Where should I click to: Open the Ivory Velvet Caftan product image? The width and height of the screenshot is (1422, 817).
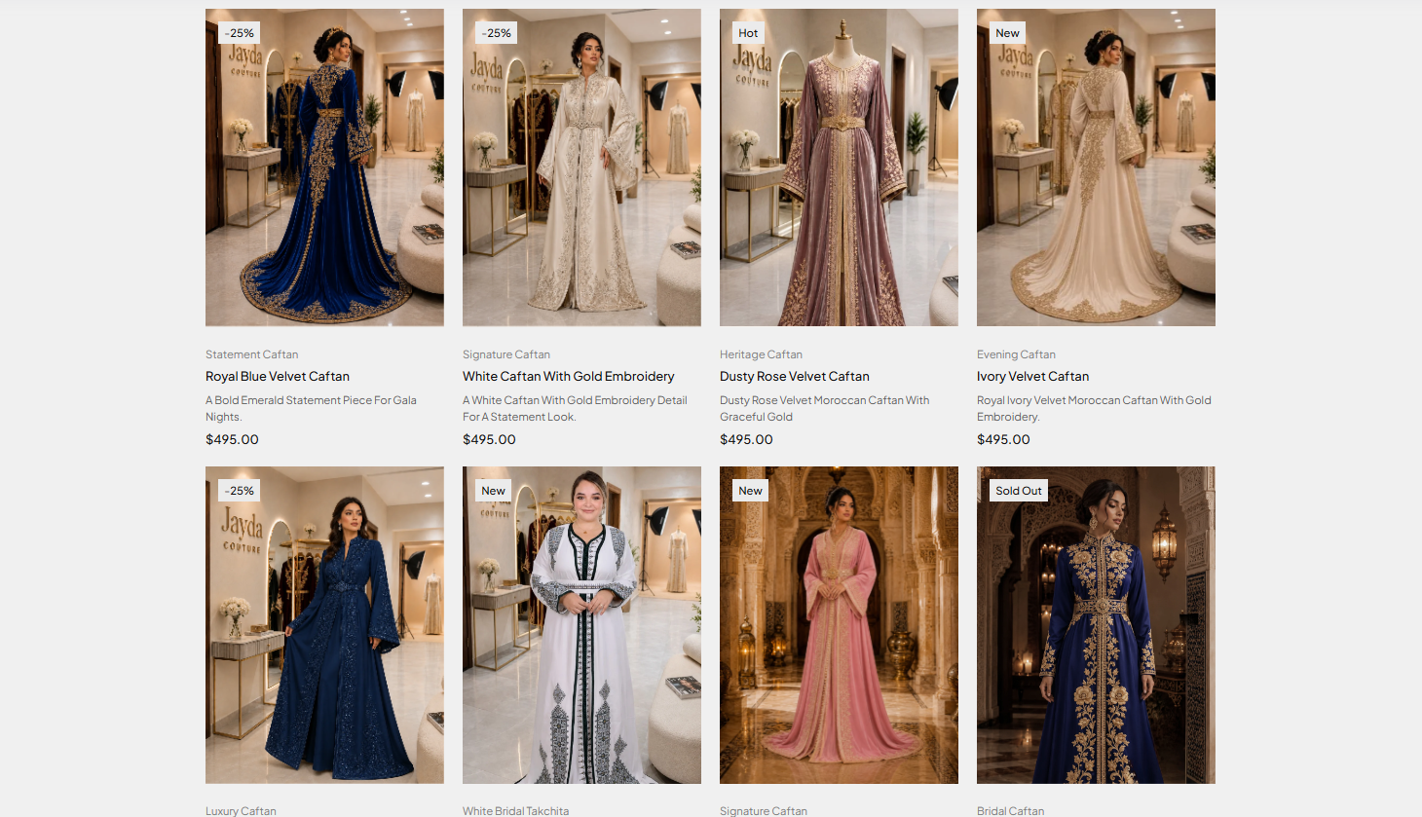click(1096, 167)
